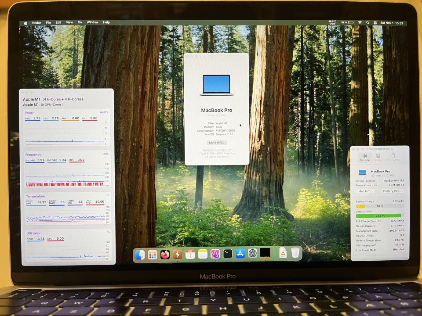The image size is (422, 316).
Task: Click the Wi-Fi status icon
Action: (360, 23)
